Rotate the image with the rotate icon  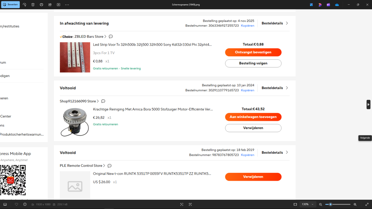coord(24,5)
